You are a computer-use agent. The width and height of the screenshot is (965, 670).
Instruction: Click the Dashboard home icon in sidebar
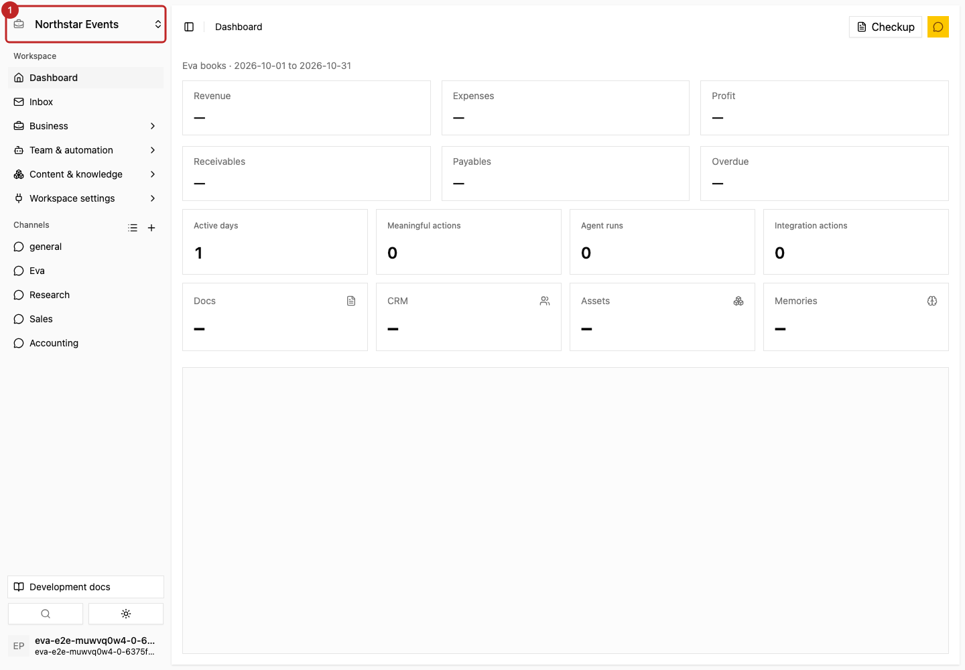click(19, 78)
